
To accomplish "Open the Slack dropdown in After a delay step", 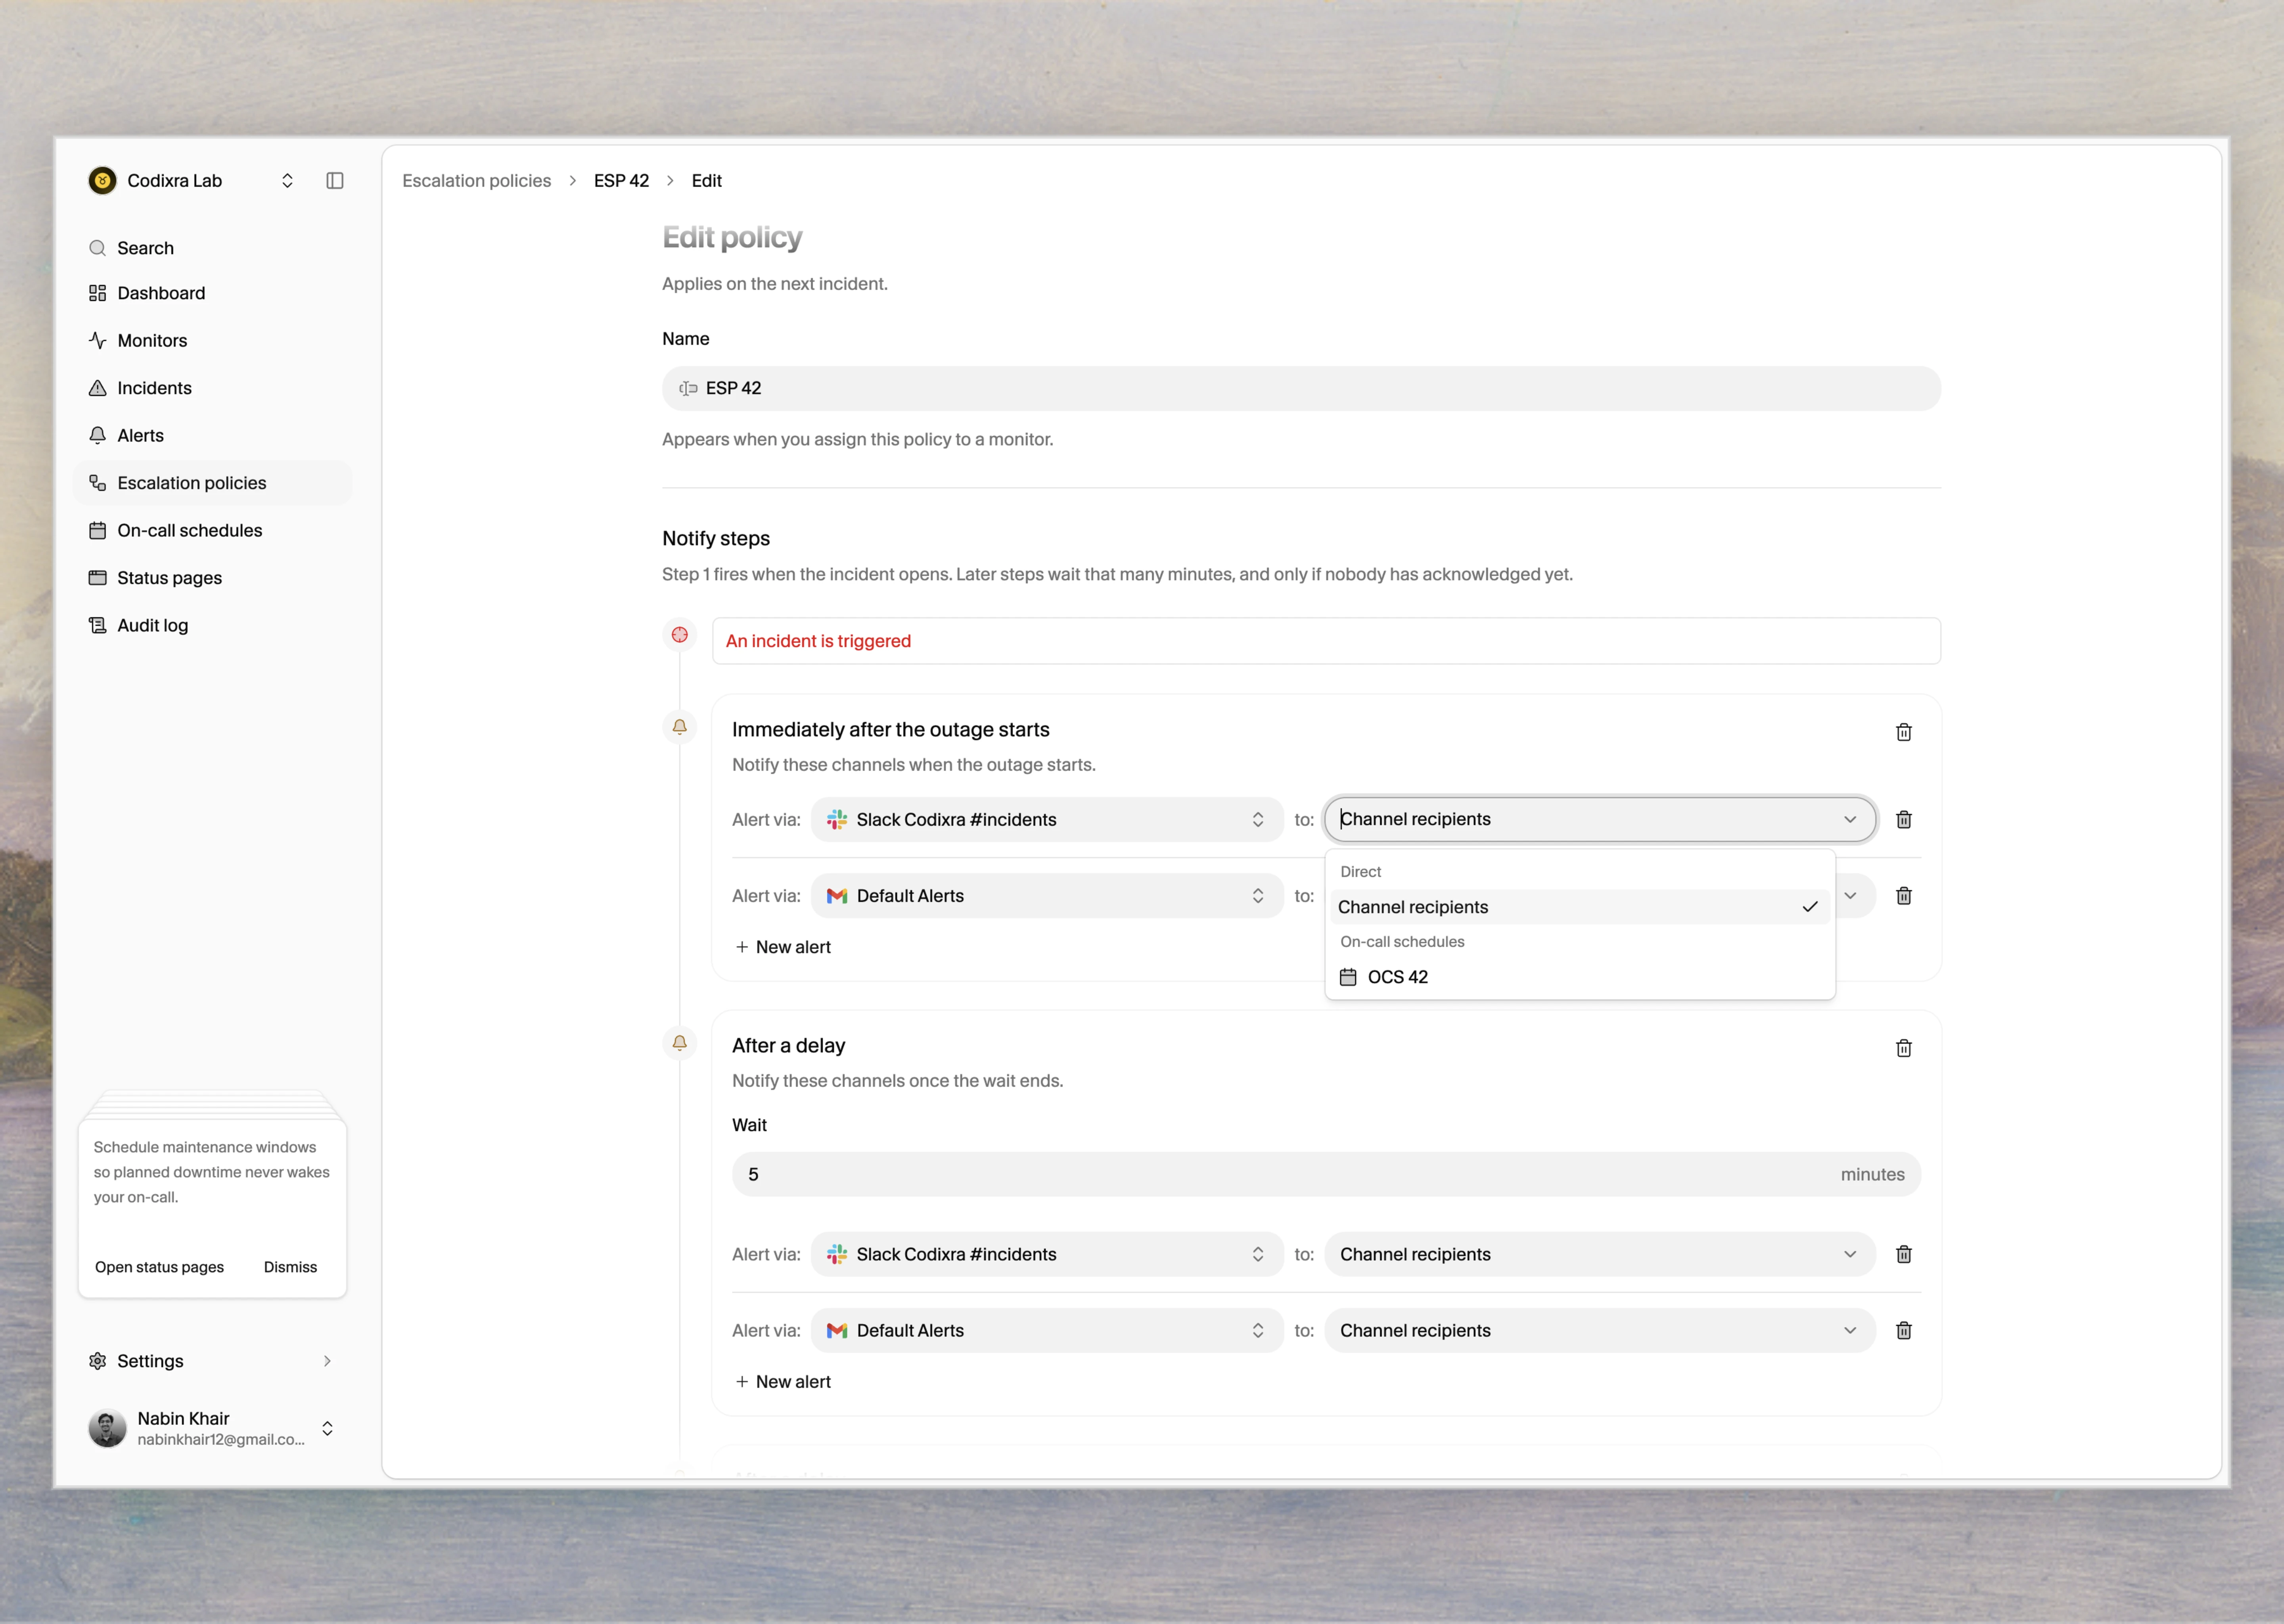I will [1046, 1254].
